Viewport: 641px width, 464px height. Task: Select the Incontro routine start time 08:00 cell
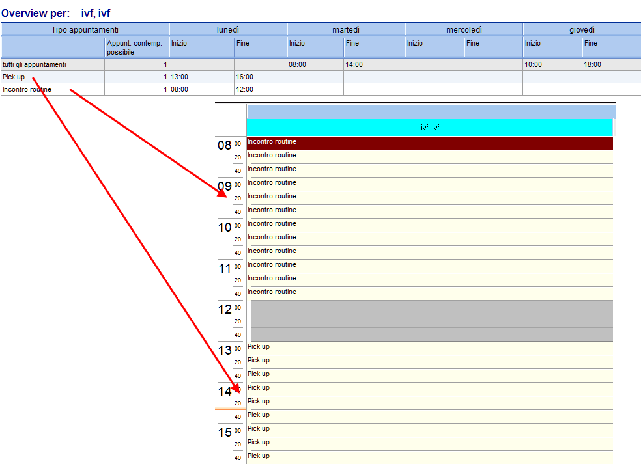[x=201, y=89]
